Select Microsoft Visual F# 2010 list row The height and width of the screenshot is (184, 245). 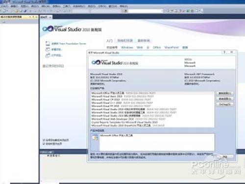(152, 106)
